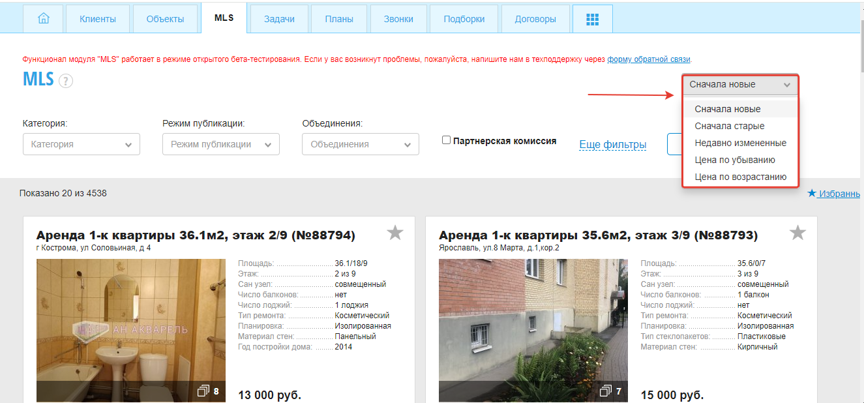
Task: Switch to the Клиенты tab
Action: coord(98,19)
